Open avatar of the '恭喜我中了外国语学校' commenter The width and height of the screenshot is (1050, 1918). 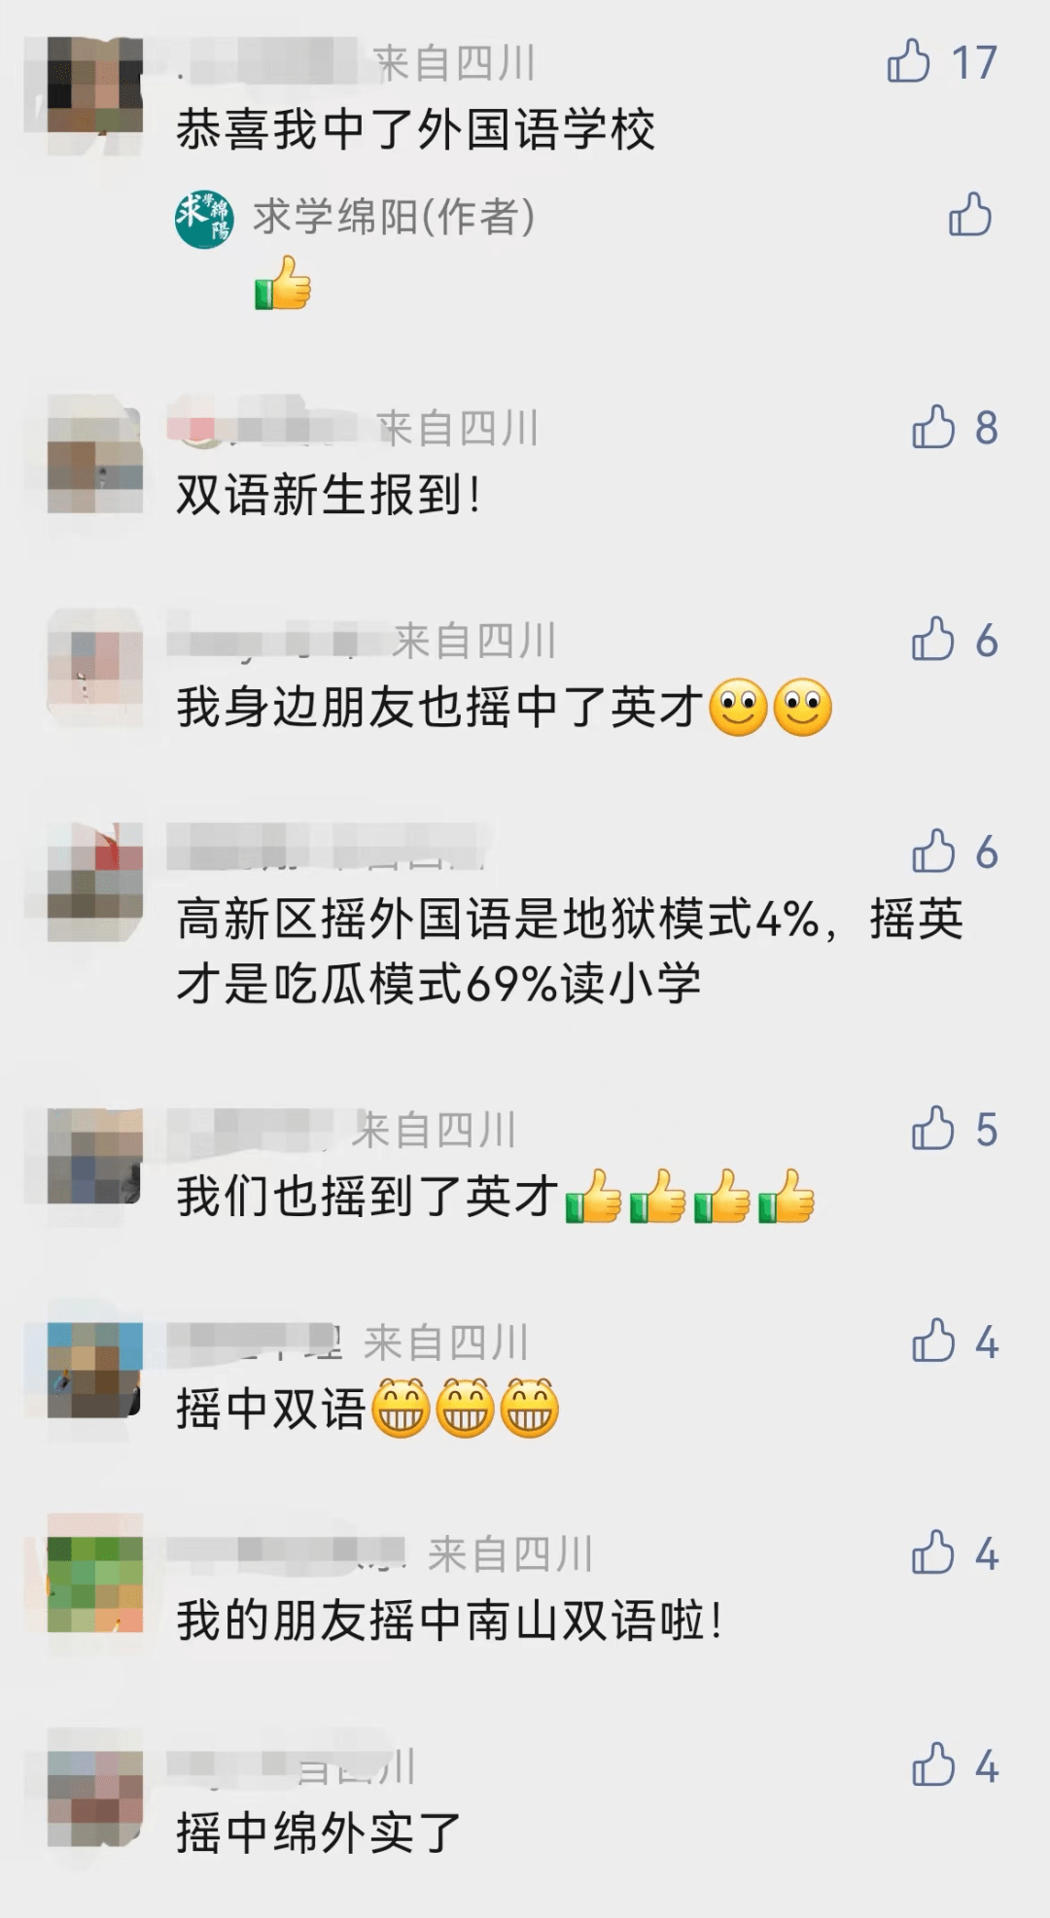(x=95, y=86)
